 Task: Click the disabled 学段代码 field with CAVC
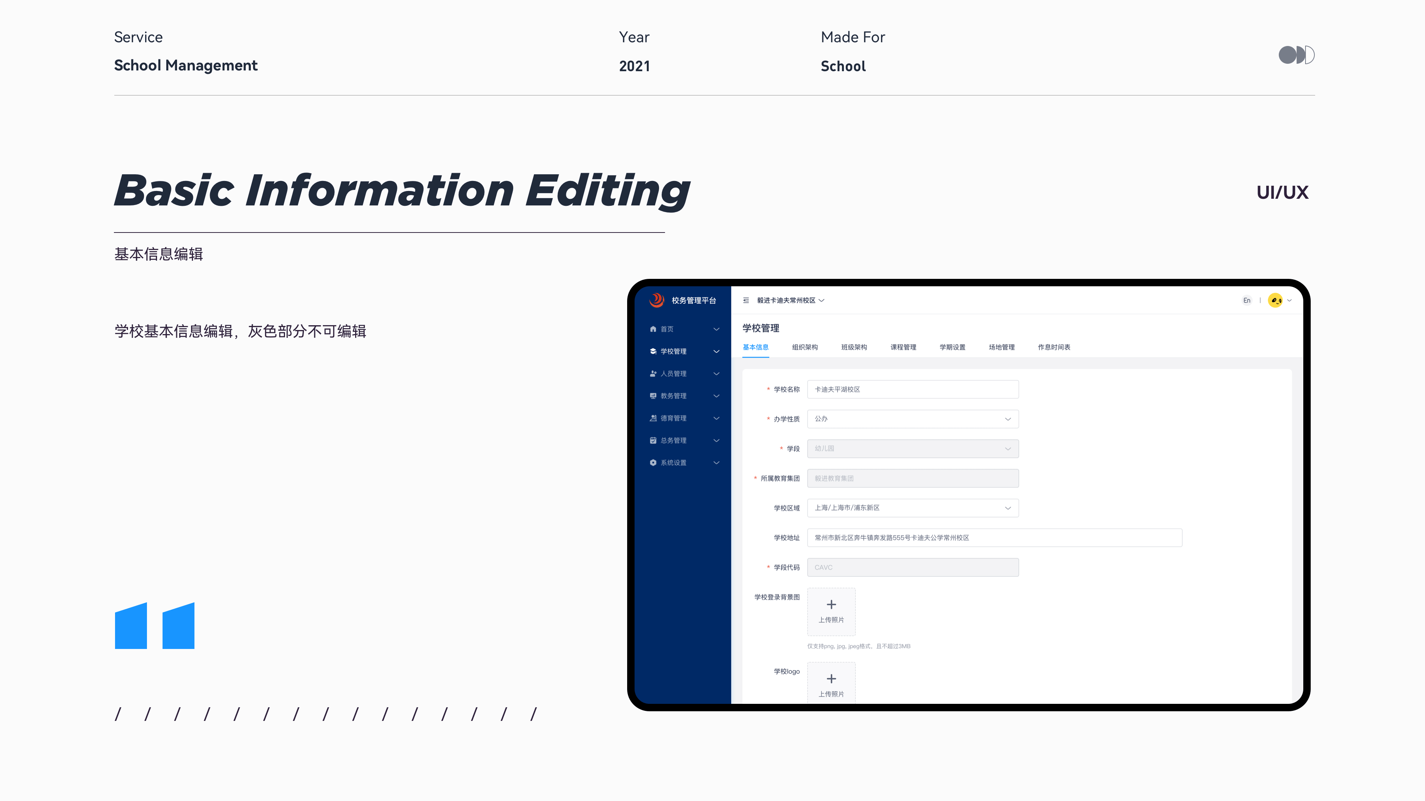coord(913,567)
